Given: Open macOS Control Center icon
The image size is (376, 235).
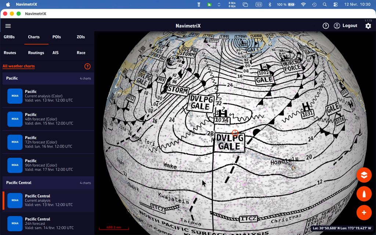Looking at the screenshot, I should point(336,4).
